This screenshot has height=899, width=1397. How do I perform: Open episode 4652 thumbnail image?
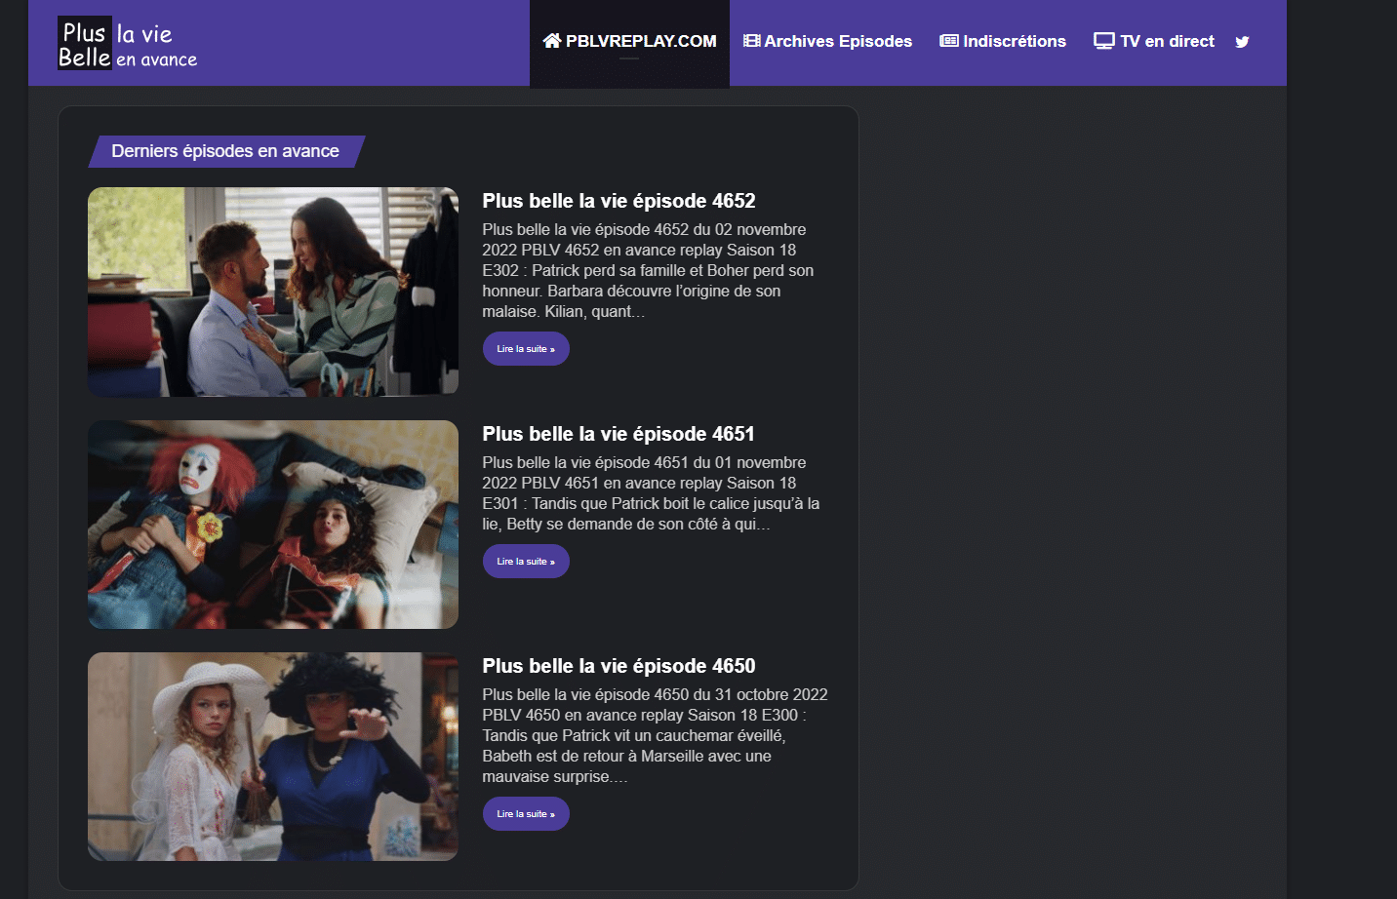pyautogui.click(x=273, y=292)
